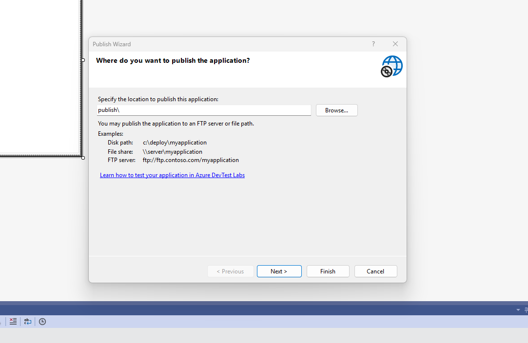Open the tool window options dropdown arrow
528x343 pixels.
518,310
